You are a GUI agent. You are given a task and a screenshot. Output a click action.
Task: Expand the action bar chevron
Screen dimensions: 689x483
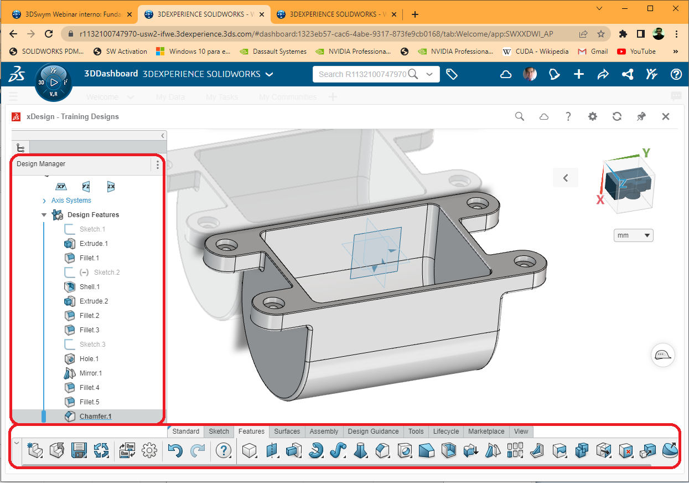pos(16,443)
